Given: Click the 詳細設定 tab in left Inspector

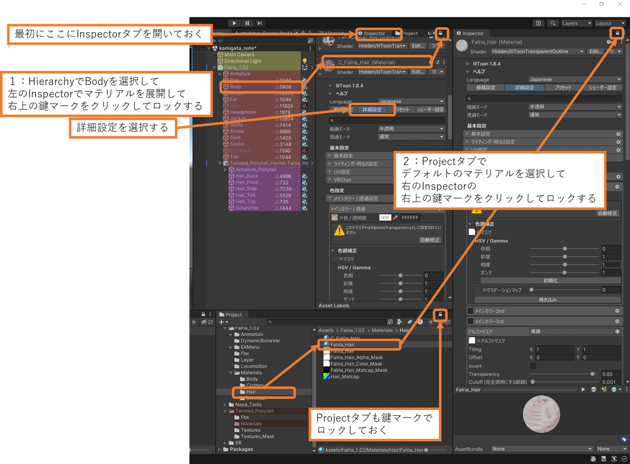Looking at the screenshot, I should 372,110.
